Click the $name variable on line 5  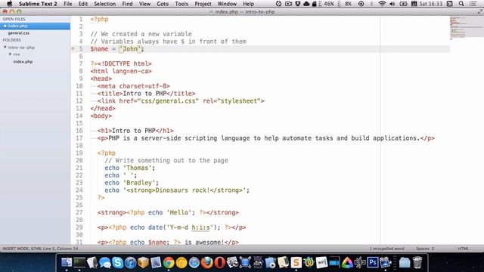[99, 48]
